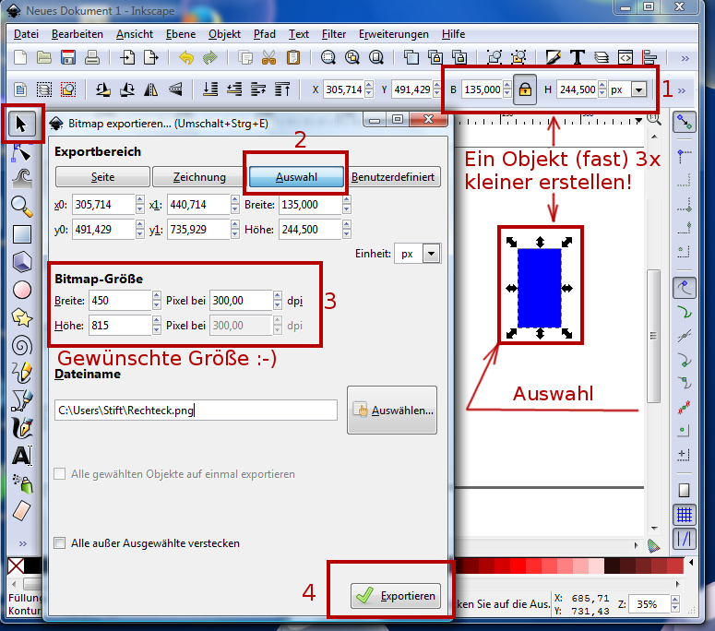Select the Star polygon tool

(x=21, y=317)
